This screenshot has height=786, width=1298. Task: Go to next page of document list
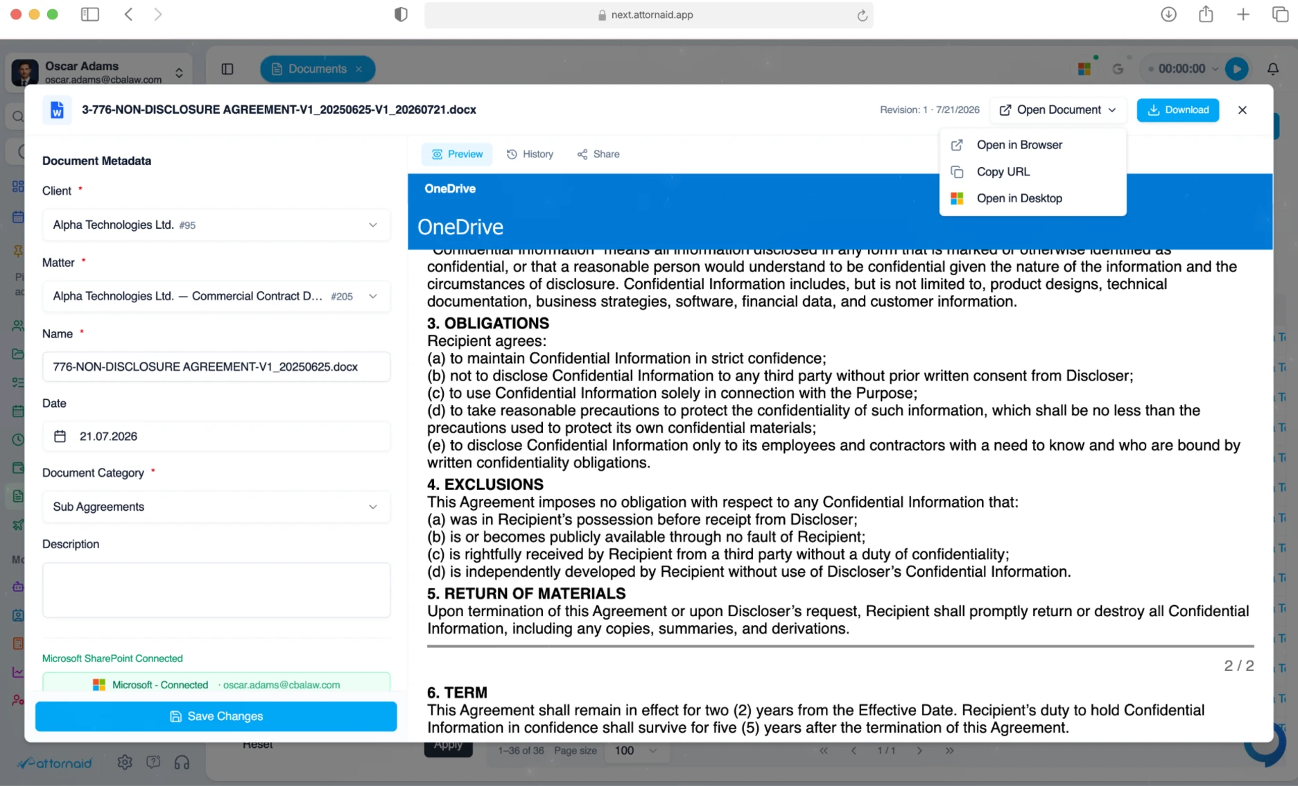(x=919, y=751)
